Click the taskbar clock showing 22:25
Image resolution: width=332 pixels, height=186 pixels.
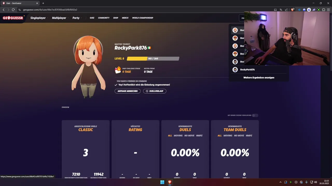coord(324,182)
